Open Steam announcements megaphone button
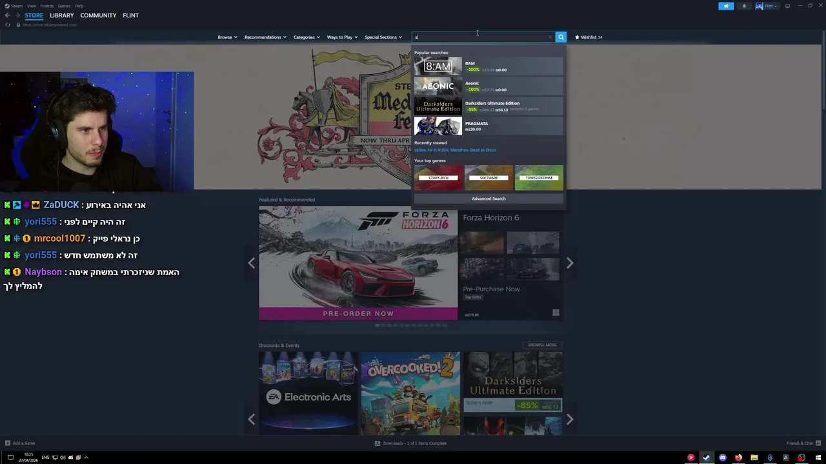Image resolution: width=826 pixels, height=464 pixels. click(x=726, y=6)
